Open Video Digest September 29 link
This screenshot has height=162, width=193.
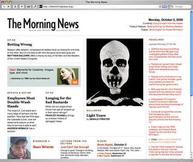(x=105, y=153)
